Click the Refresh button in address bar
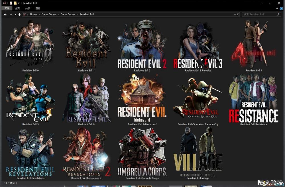This screenshot has height=187, width=285. tap(238, 14)
